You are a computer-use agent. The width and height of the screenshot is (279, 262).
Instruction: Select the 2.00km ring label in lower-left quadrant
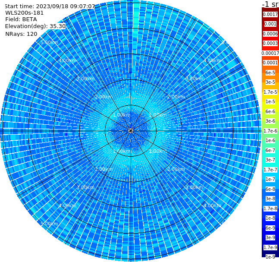pos(104,169)
